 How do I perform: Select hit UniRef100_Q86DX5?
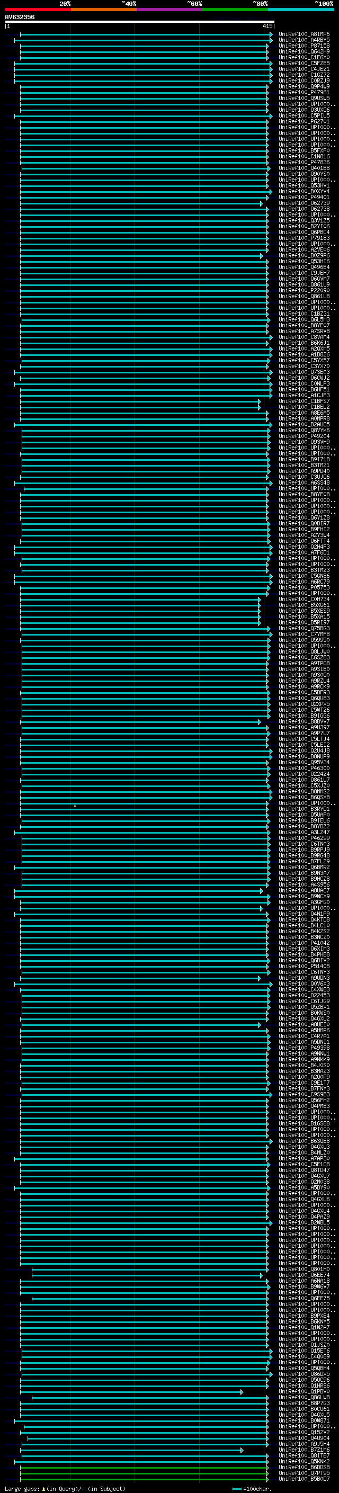(304, 1374)
